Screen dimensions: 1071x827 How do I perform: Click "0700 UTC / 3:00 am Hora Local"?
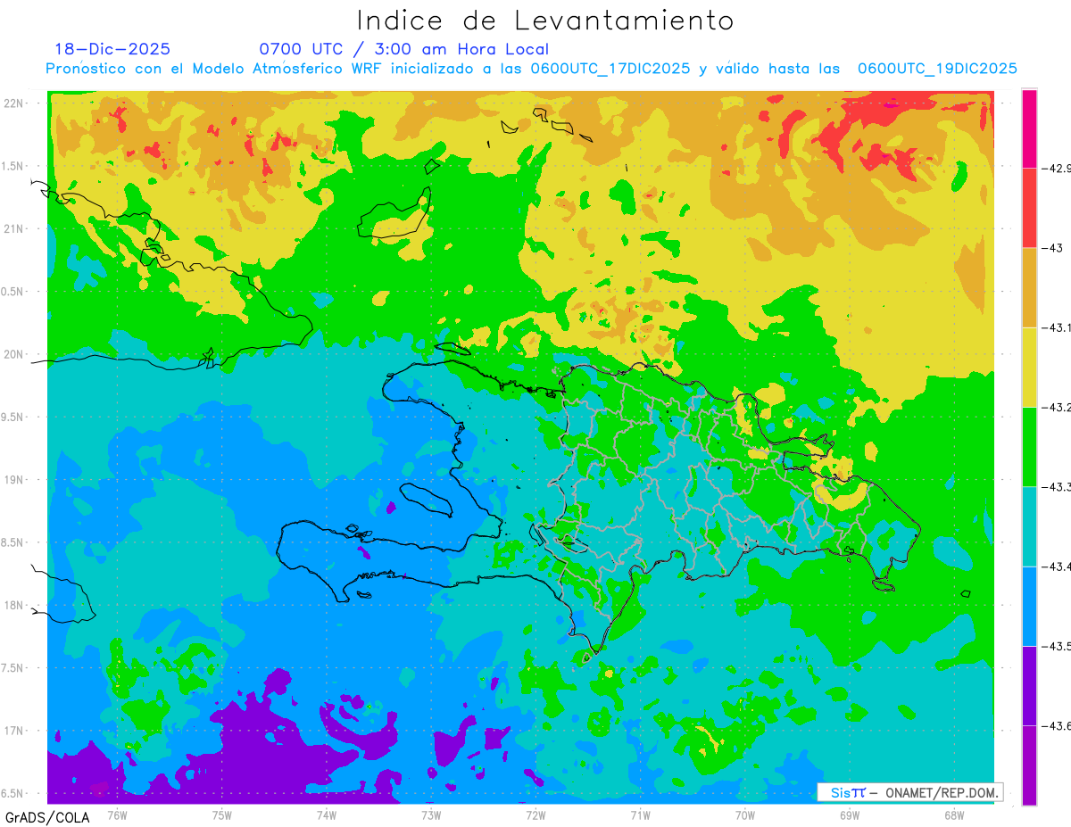click(403, 49)
